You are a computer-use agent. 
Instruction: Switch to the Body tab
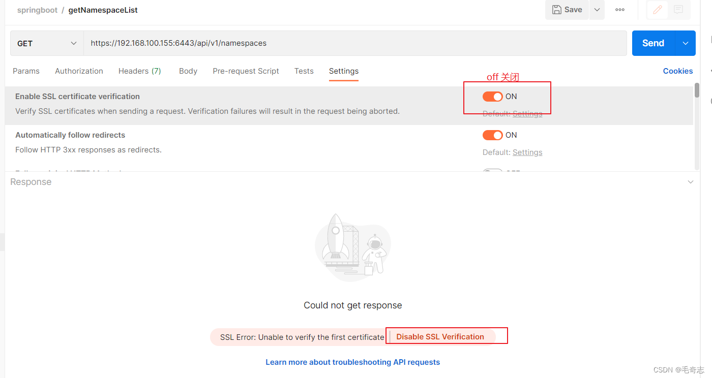point(188,71)
